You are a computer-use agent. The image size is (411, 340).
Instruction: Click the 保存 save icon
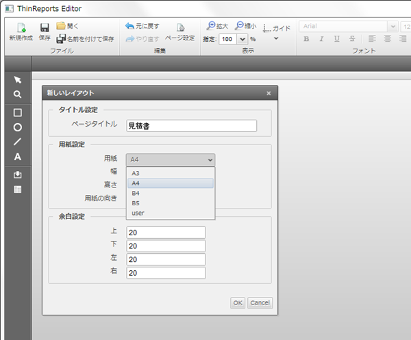click(45, 29)
